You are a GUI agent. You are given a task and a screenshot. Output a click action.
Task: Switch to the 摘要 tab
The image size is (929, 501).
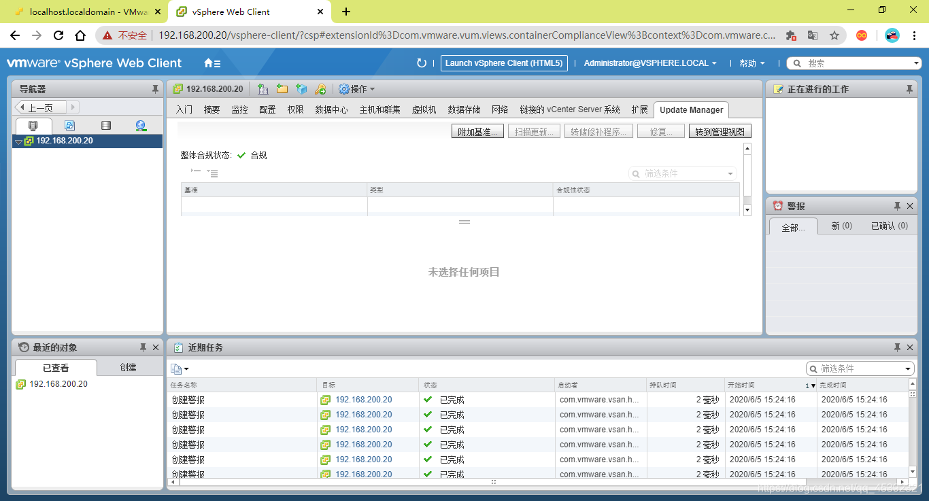point(212,109)
